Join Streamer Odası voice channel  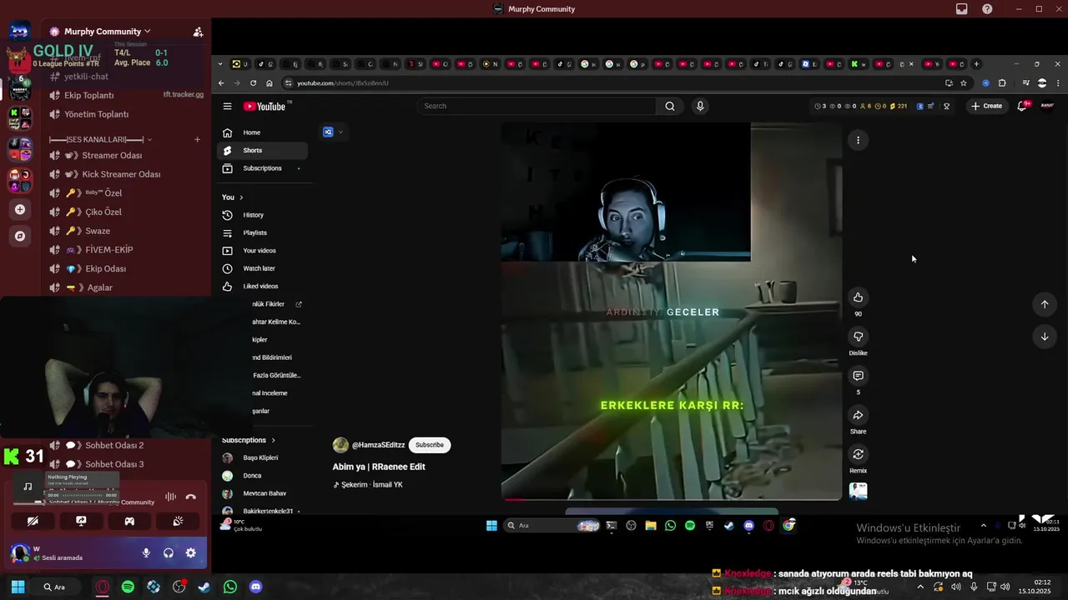click(112, 156)
